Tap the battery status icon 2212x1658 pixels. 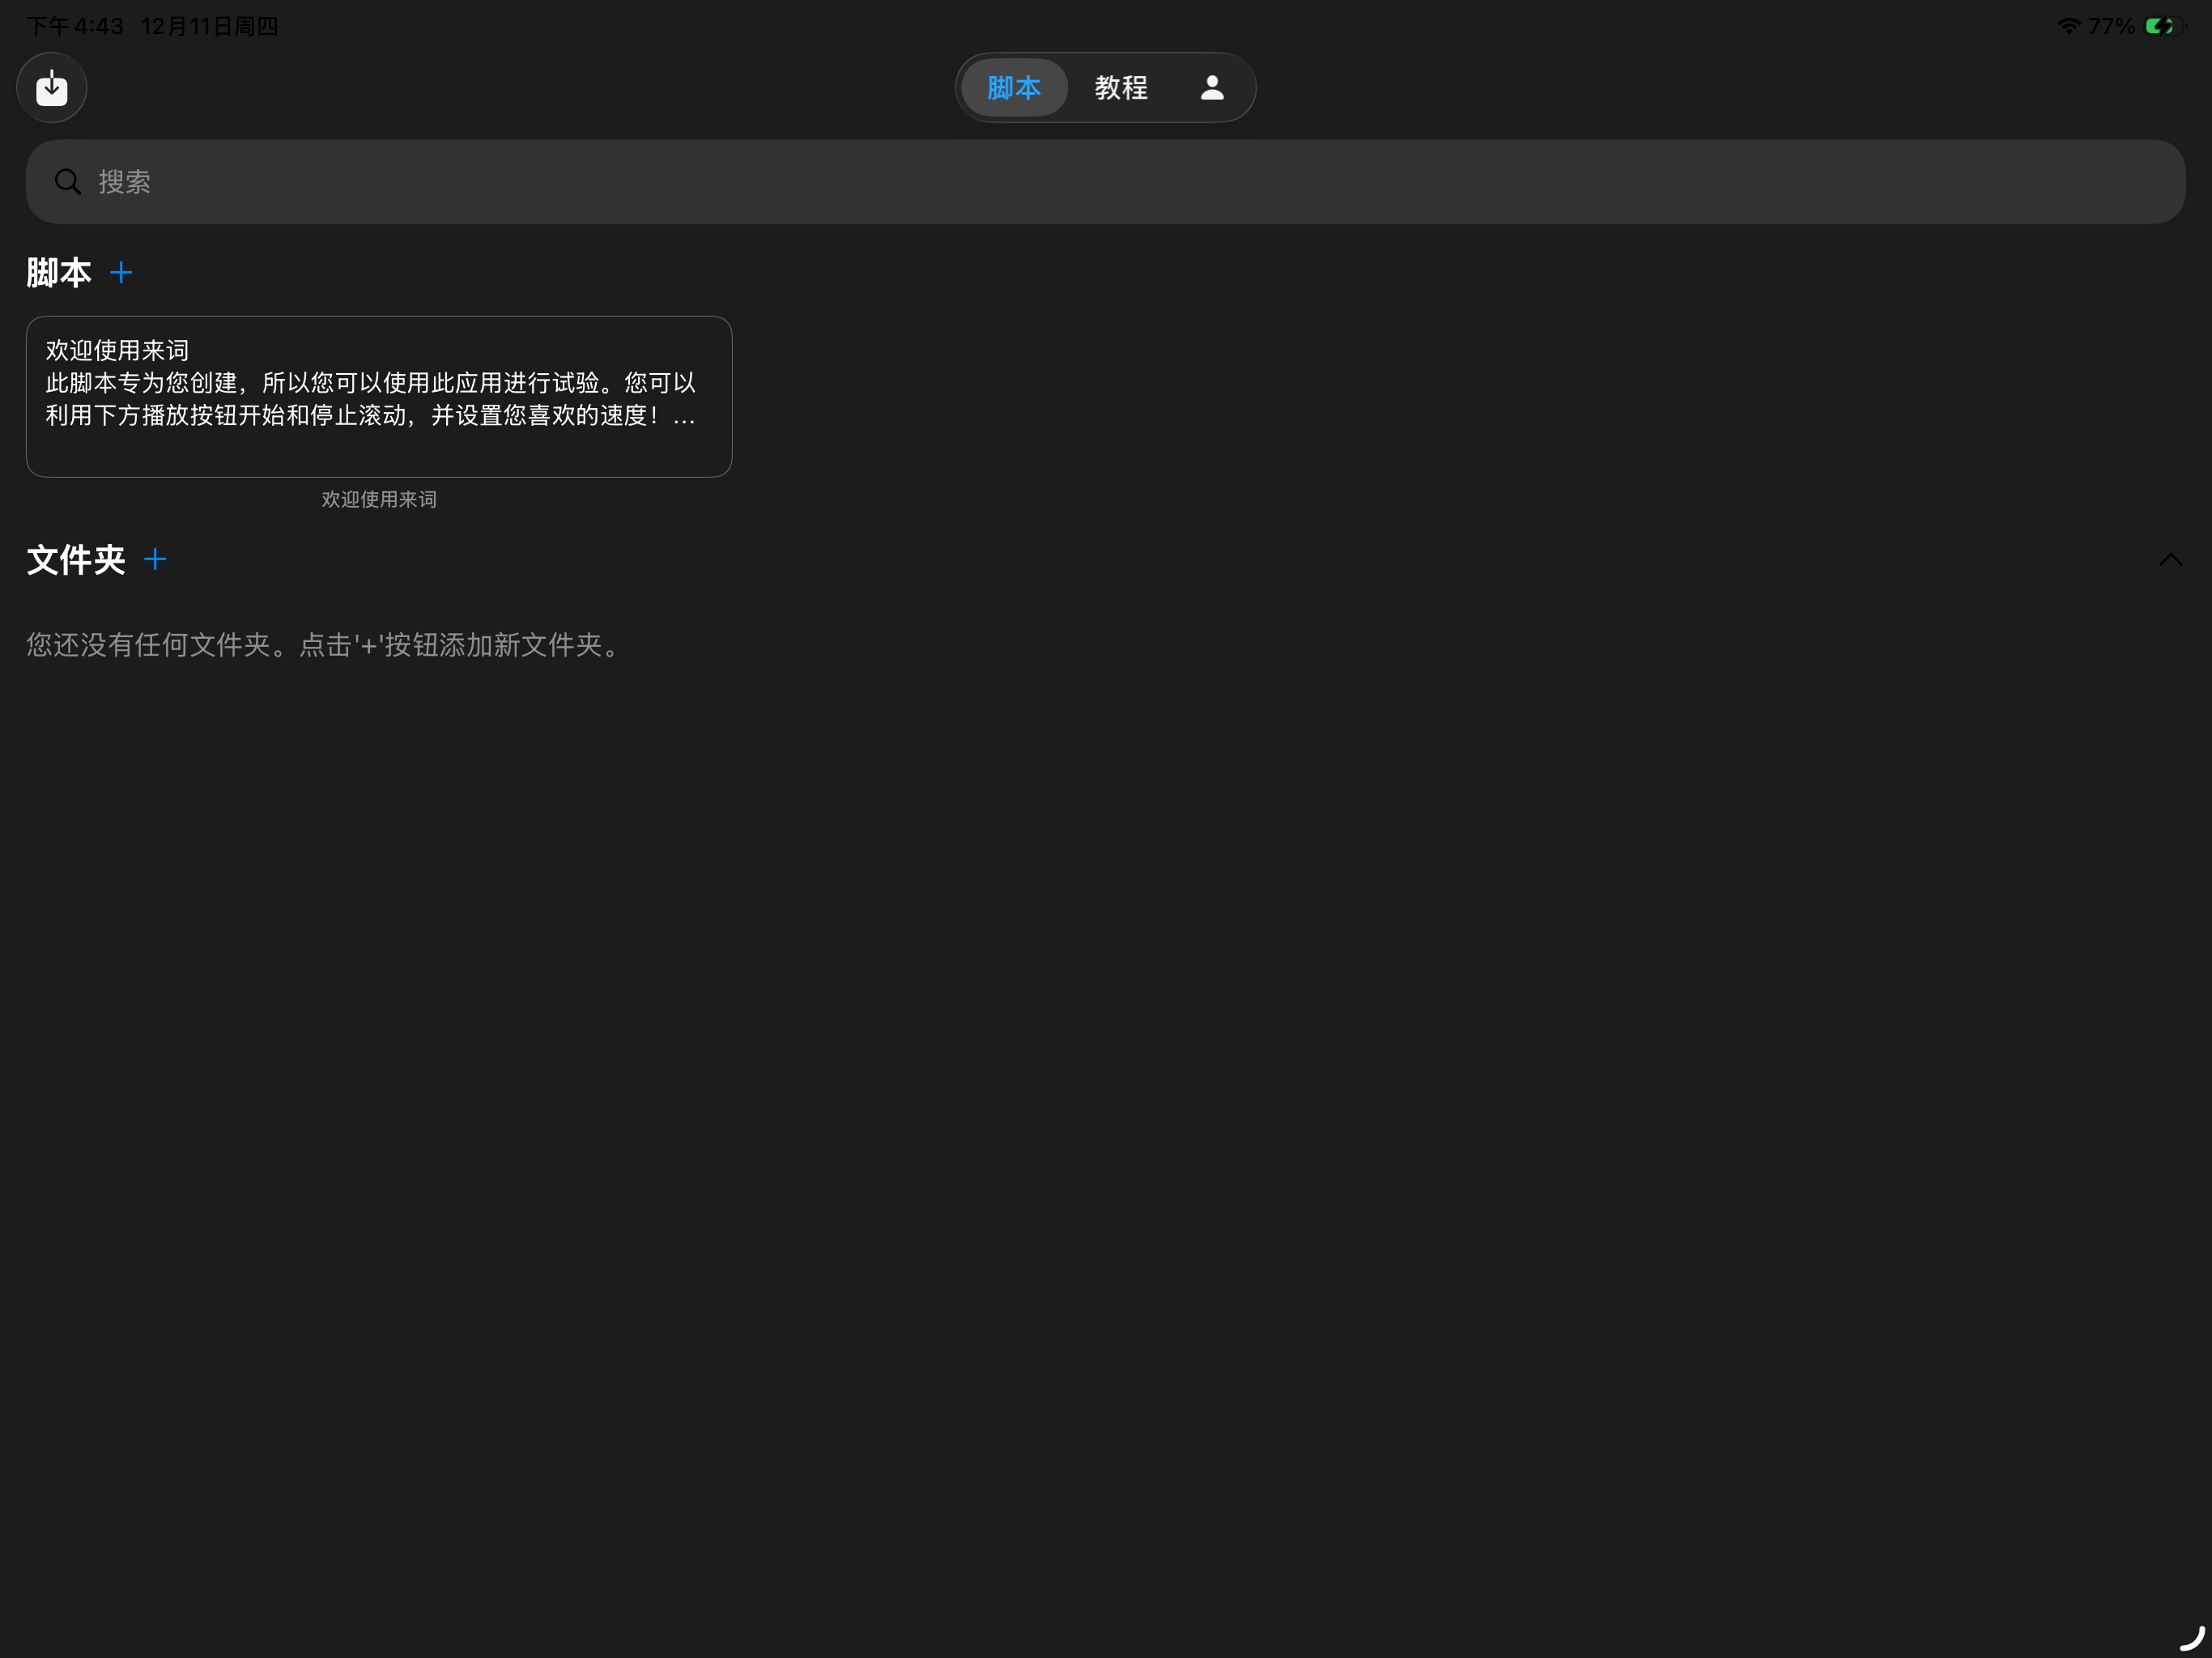[x=2165, y=26]
